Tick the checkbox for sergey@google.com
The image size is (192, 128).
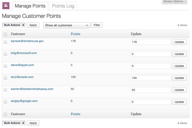(5, 102)
